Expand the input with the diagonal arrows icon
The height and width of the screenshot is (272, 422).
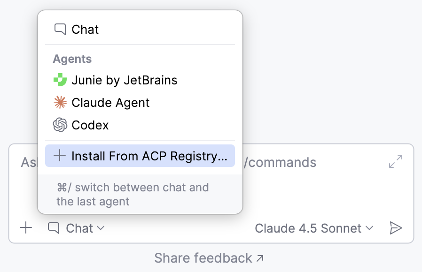pyautogui.click(x=395, y=161)
